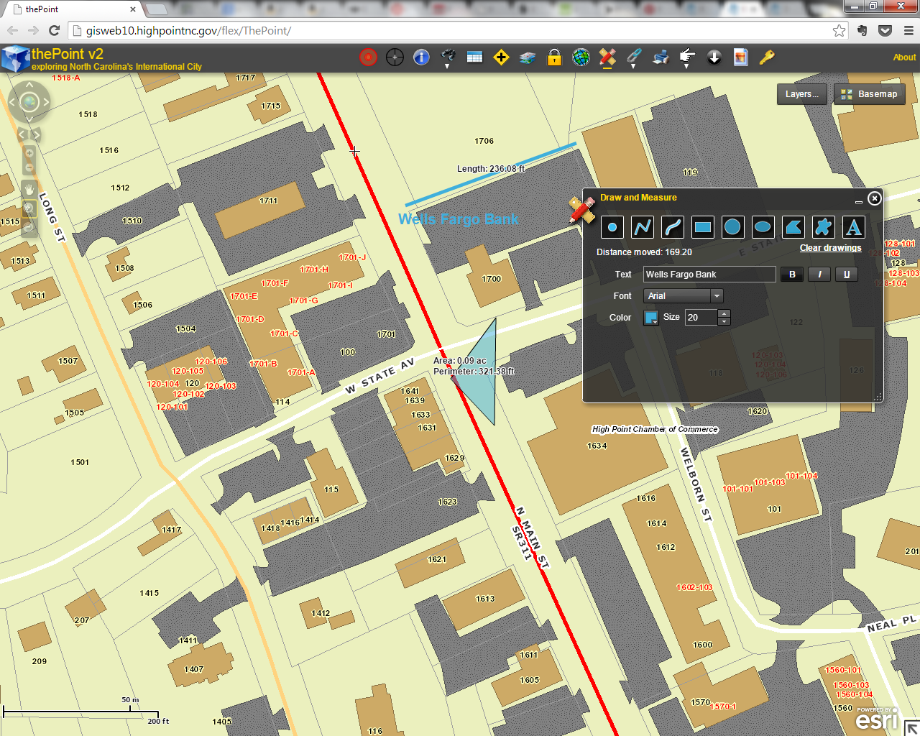This screenshot has width=920, height=736.
Task: Click the globe grid icon in toolbar
Action: 581,57
